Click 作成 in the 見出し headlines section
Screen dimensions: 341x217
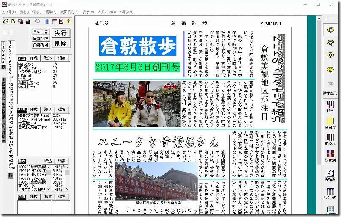[34, 110]
